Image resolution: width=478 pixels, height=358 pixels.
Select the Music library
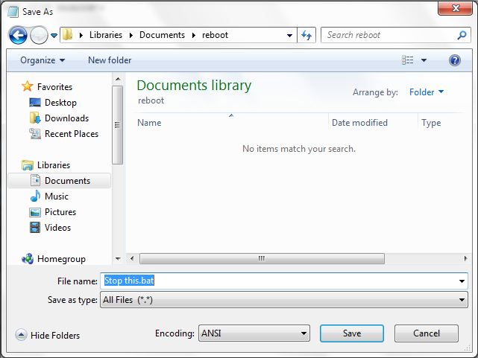(57, 196)
